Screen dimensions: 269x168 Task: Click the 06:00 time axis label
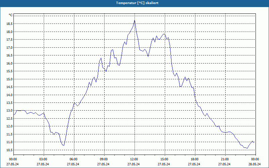(x=74, y=159)
